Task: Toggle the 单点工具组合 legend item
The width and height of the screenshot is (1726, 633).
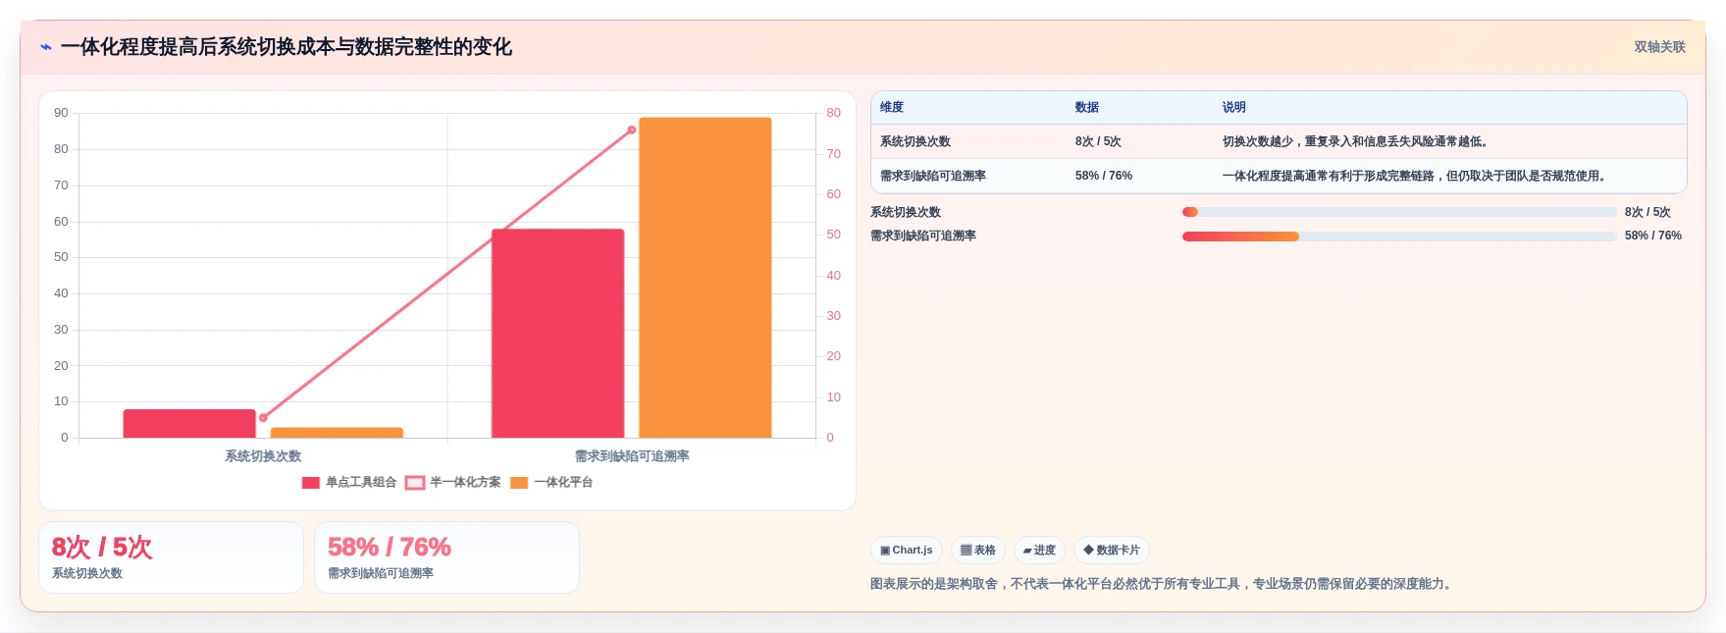Action: (349, 482)
